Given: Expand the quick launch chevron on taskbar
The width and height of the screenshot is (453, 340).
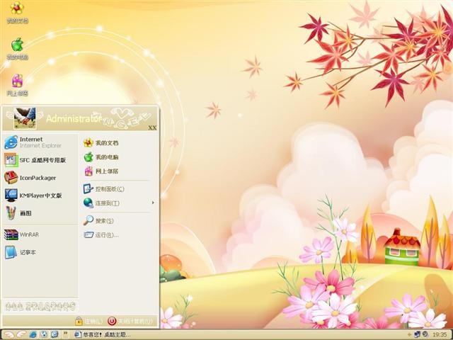Looking at the screenshot, I should click(x=65, y=334).
